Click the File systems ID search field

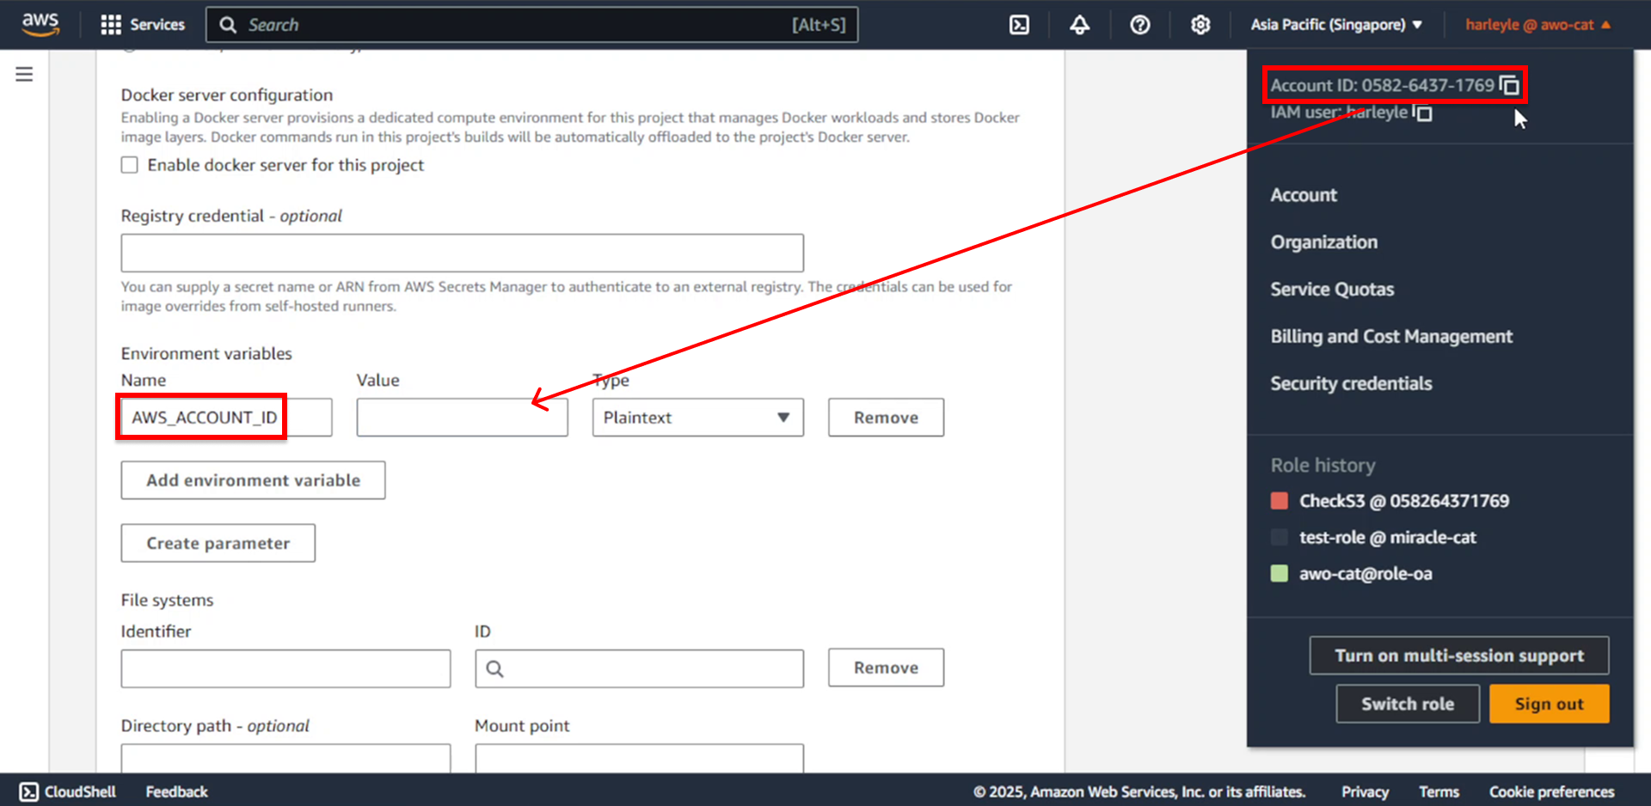tap(639, 669)
